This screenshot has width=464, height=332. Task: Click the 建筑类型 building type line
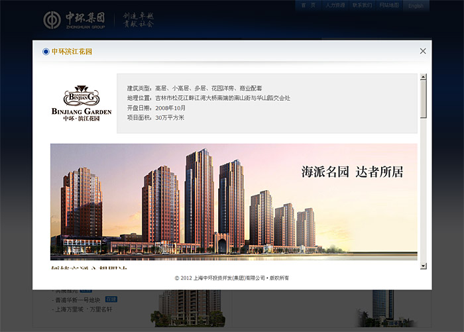(194, 88)
